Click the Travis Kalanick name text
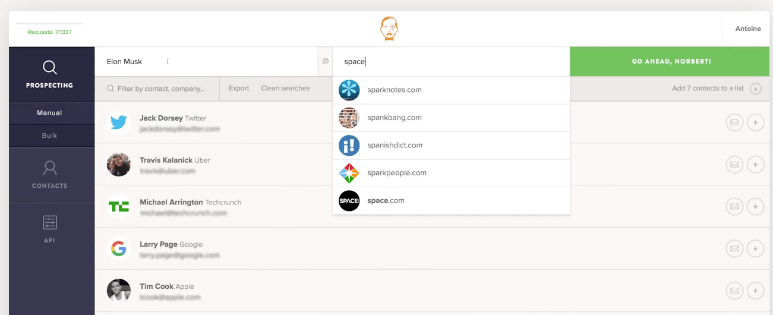 point(166,160)
